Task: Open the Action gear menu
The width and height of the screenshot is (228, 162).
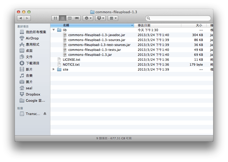Action: 88,18
